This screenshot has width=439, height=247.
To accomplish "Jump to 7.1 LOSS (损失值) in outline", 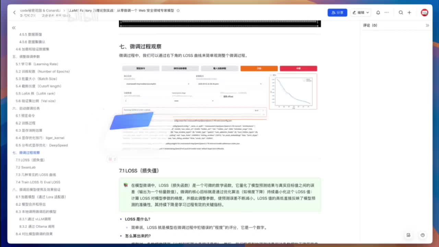I will 30,160.
